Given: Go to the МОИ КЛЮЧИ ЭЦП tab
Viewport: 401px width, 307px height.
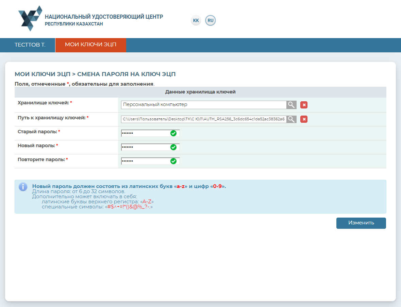Looking at the screenshot, I should pos(90,45).
